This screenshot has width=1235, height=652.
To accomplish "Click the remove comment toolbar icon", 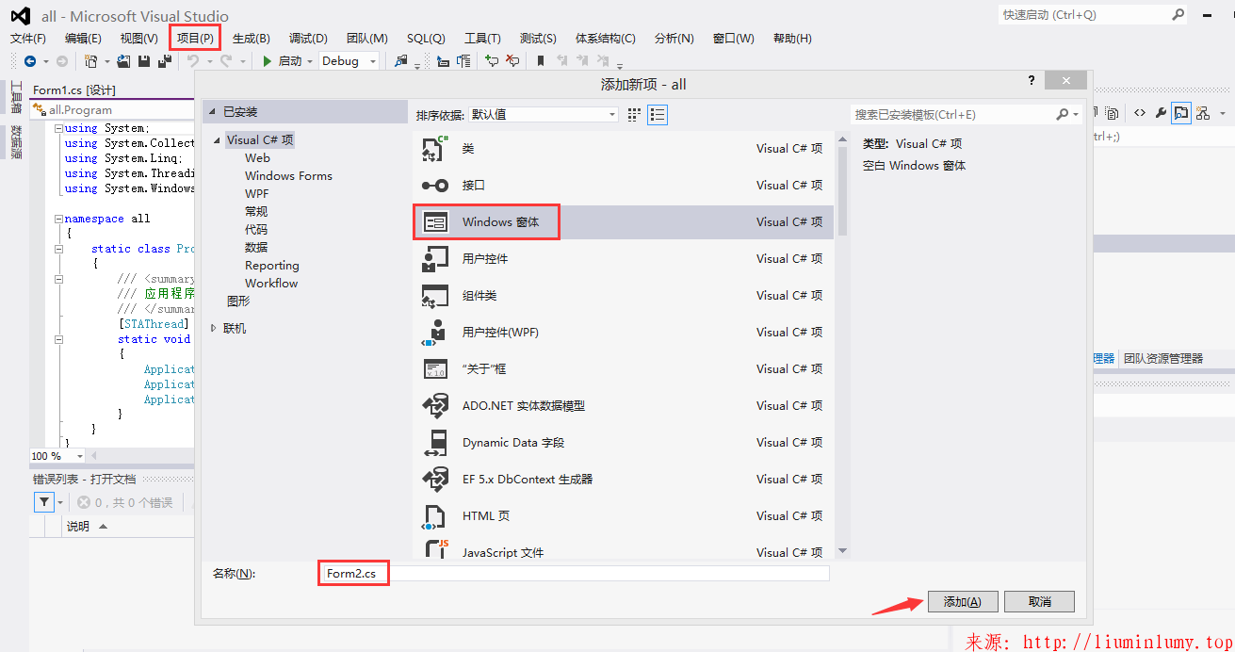I will click(x=512, y=61).
